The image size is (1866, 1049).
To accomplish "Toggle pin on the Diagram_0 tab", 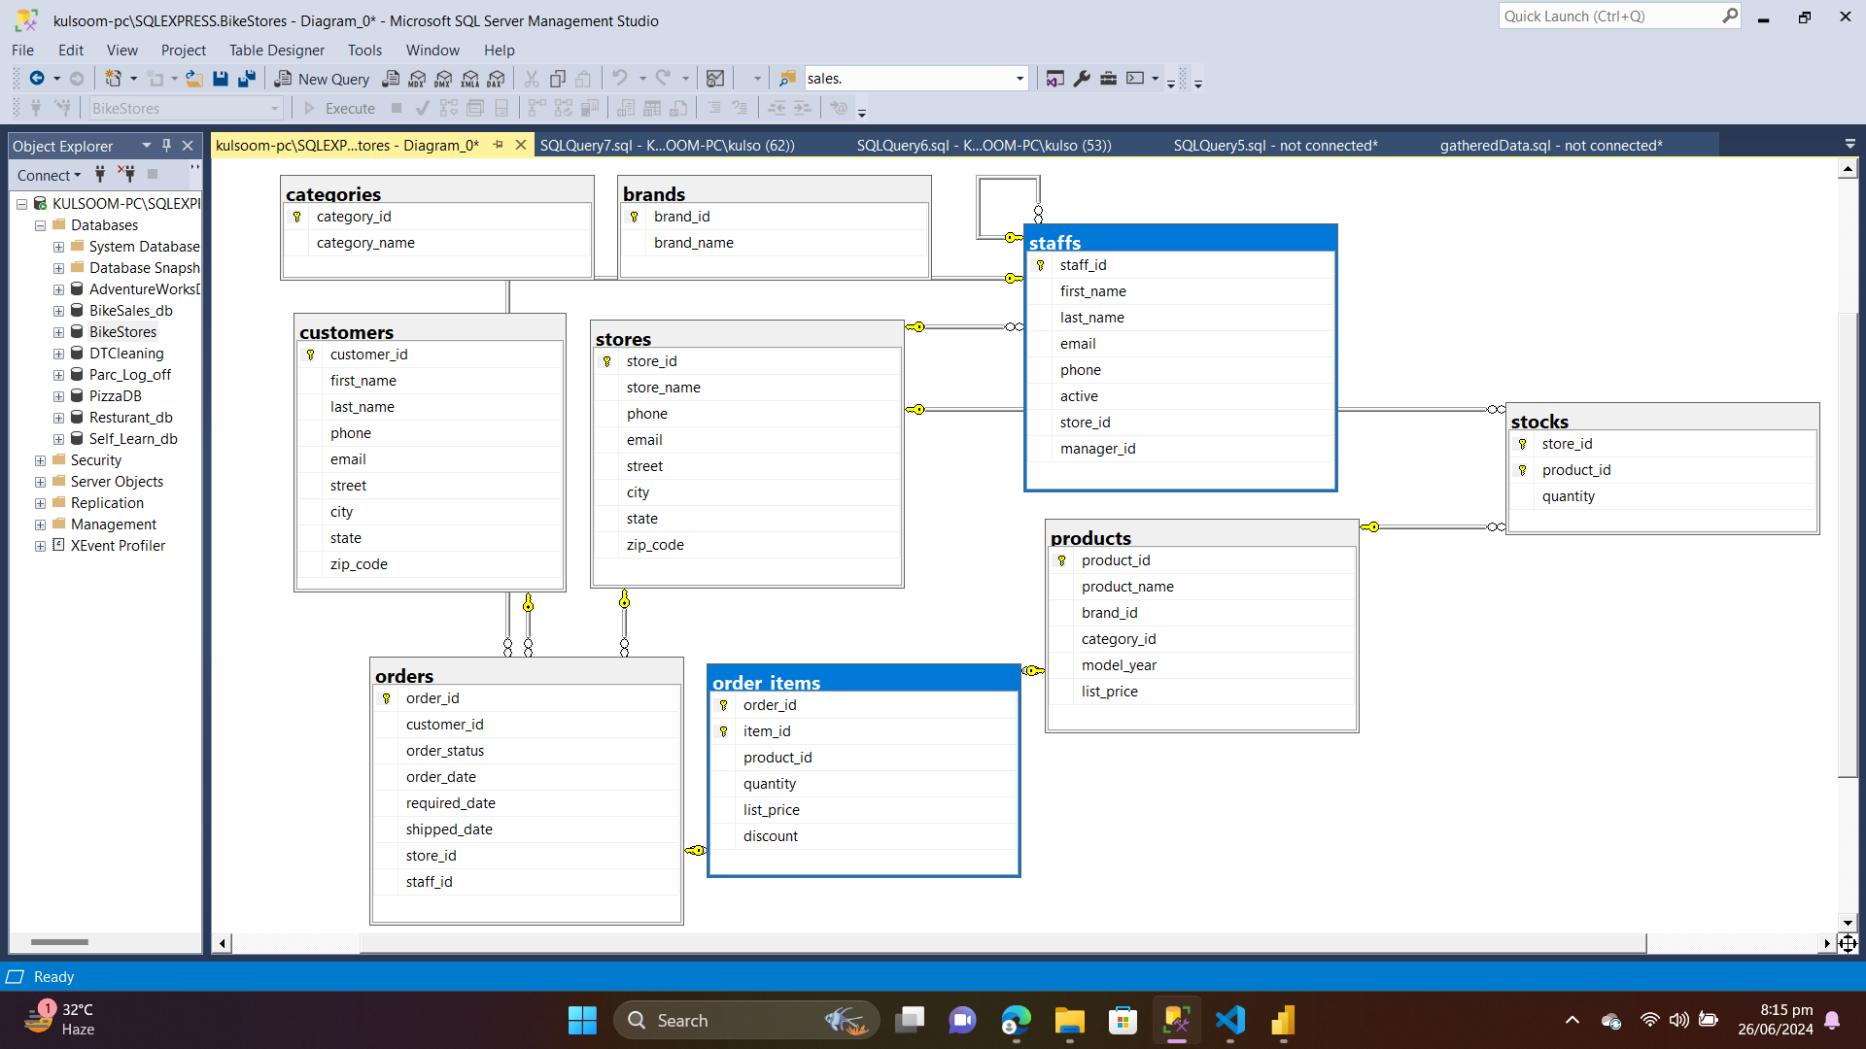I will [499, 145].
